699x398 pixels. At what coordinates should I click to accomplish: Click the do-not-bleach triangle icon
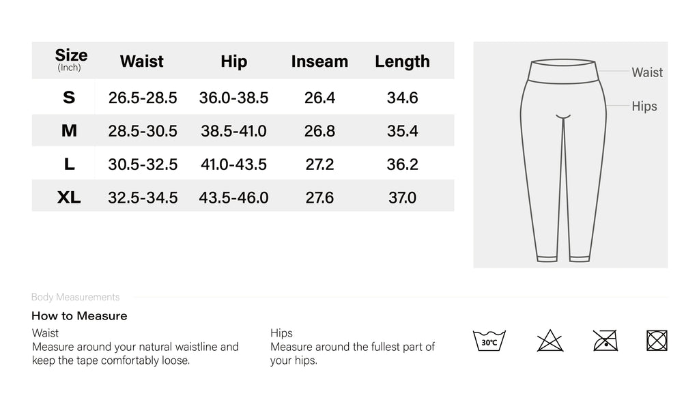[x=549, y=340]
